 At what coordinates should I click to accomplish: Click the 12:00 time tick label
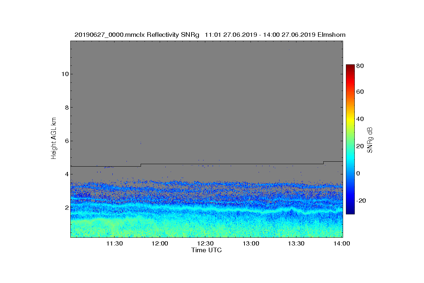160,243
